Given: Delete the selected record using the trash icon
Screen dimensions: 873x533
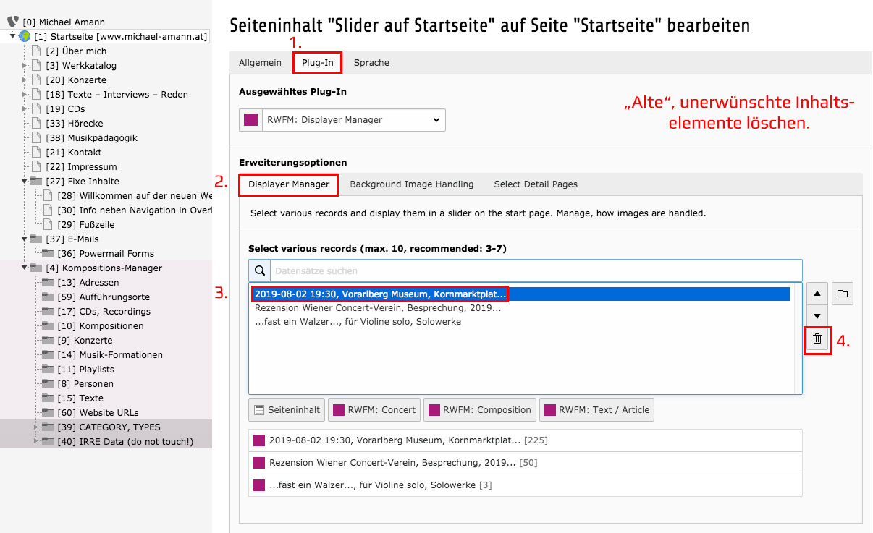Looking at the screenshot, I should [817, 338].
